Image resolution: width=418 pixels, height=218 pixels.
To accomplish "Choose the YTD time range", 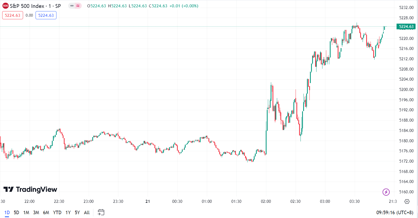I will pos(57,213).
